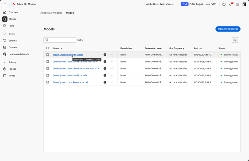
Task: Go to Harmonized datasets in the sidebar
Action: [19, 54]
